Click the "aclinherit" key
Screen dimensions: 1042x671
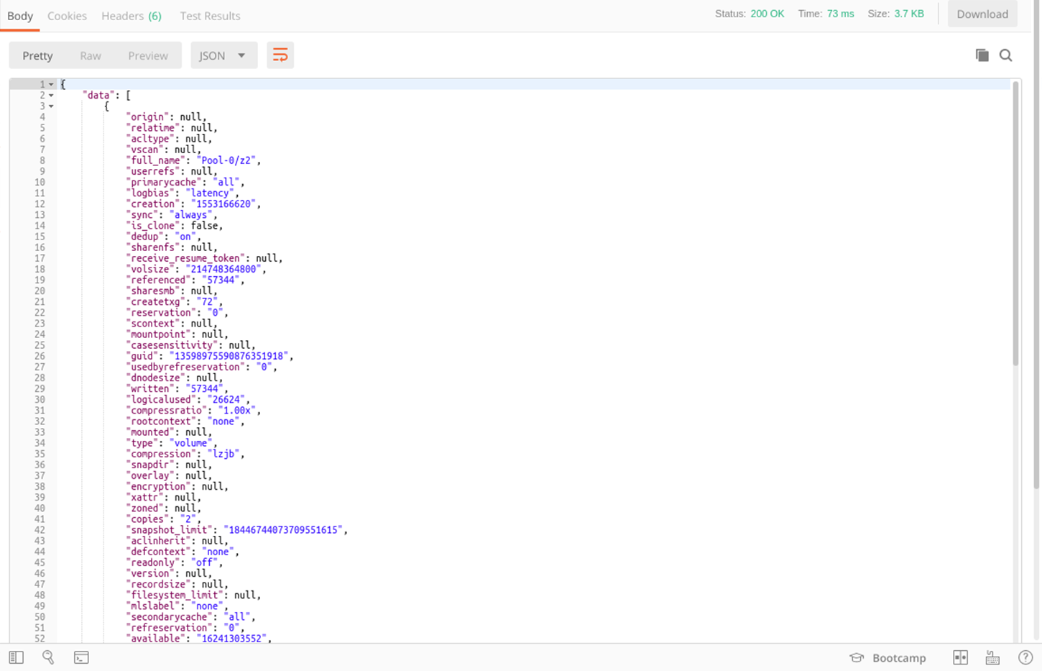coord(159,541)
